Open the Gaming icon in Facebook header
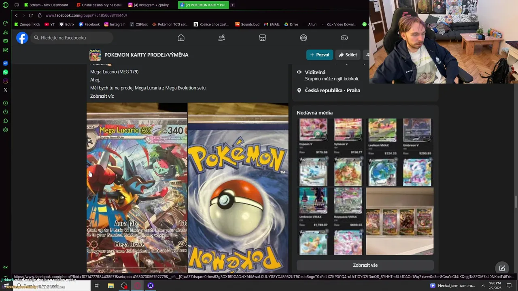This screenshot has height=291, width=518. pyautogui.click(x=344, y=38)
